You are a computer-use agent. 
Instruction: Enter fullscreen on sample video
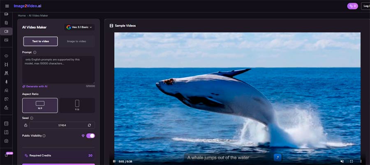(x=351, y=161)
